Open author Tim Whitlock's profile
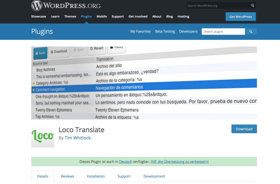Screen dimensions: 280x184 pos(78,138)
